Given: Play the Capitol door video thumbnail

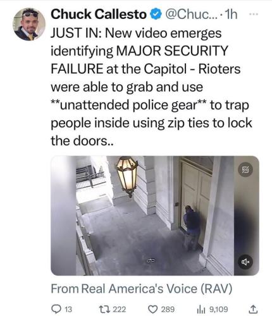Looking at the screenshot, I should click(155, 216).
